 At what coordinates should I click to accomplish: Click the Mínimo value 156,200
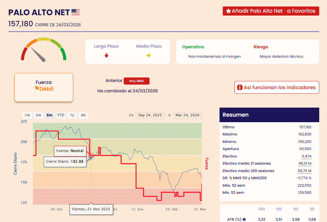coord(305,142)
